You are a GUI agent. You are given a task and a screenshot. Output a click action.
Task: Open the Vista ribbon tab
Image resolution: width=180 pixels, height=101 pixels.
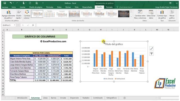point(76,7)
